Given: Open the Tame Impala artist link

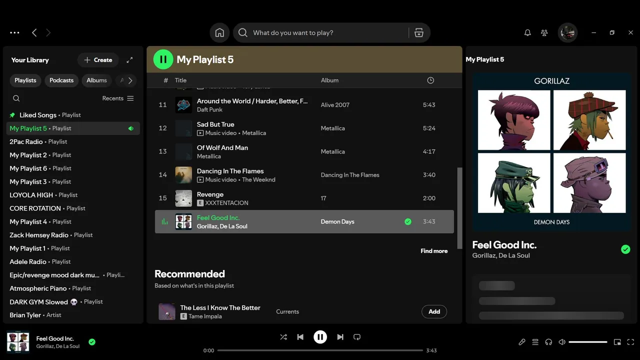Looking at the screenshot, I should pyautogui.click(x=204, y=316).
